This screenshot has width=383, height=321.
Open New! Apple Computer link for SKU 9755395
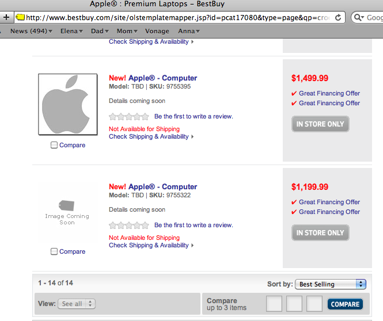153,78
